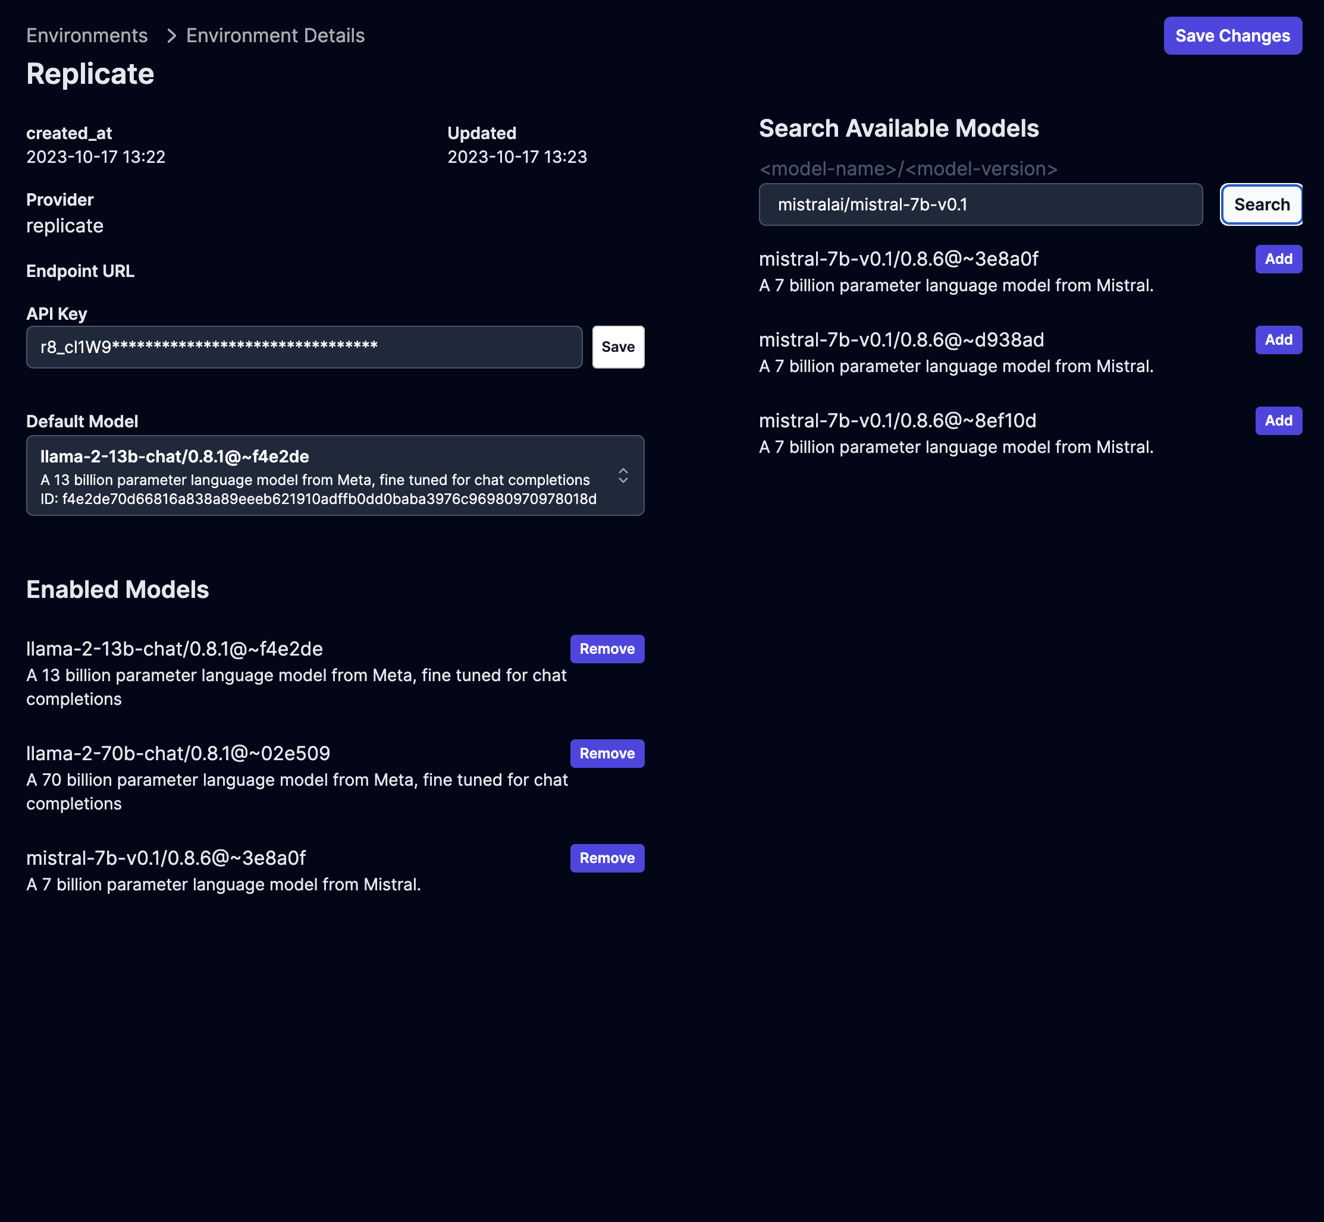Remove llama-2-70b-chat from enabled models
Screen dimensions: 1324x1222
pyautogui.click(x=607, y=753)
